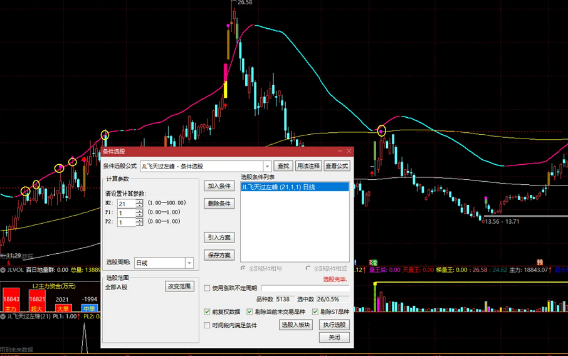Screen dimensions: 568x356
Task: Toggle the 剔除当前未交易品种 checkbox
Action: (x=250, y=312)
